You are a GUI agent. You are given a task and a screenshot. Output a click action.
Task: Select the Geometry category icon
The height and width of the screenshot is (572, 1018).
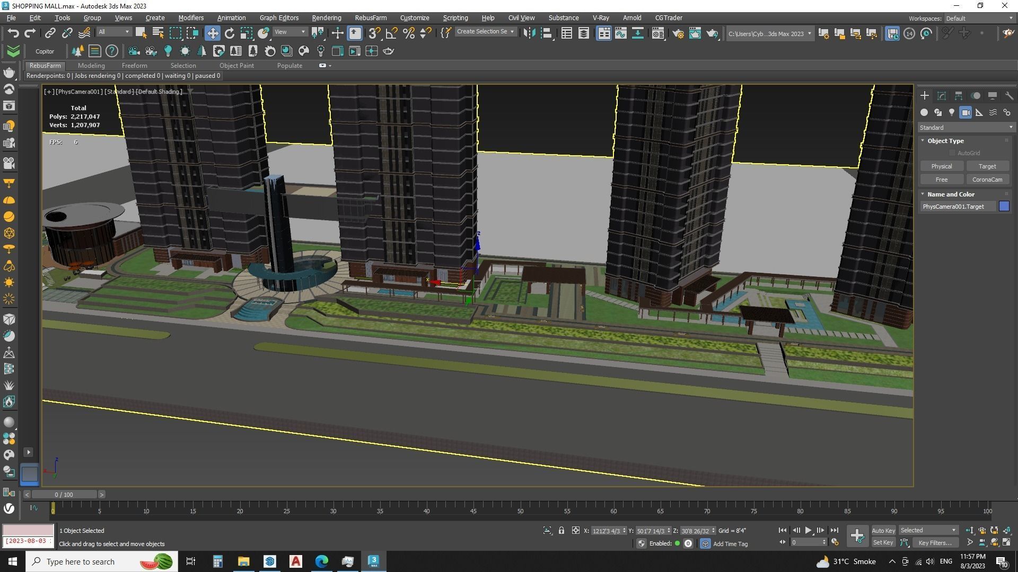coord(924,112)
